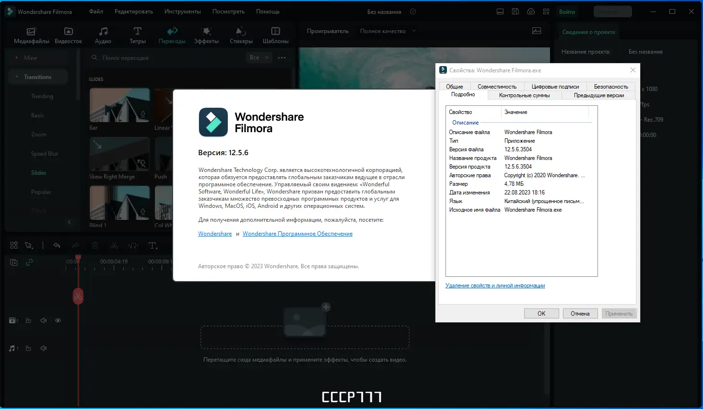Screen dimensions: 703x409
Task: Mute the audio track speaker icon
Action: pos(44,348)
